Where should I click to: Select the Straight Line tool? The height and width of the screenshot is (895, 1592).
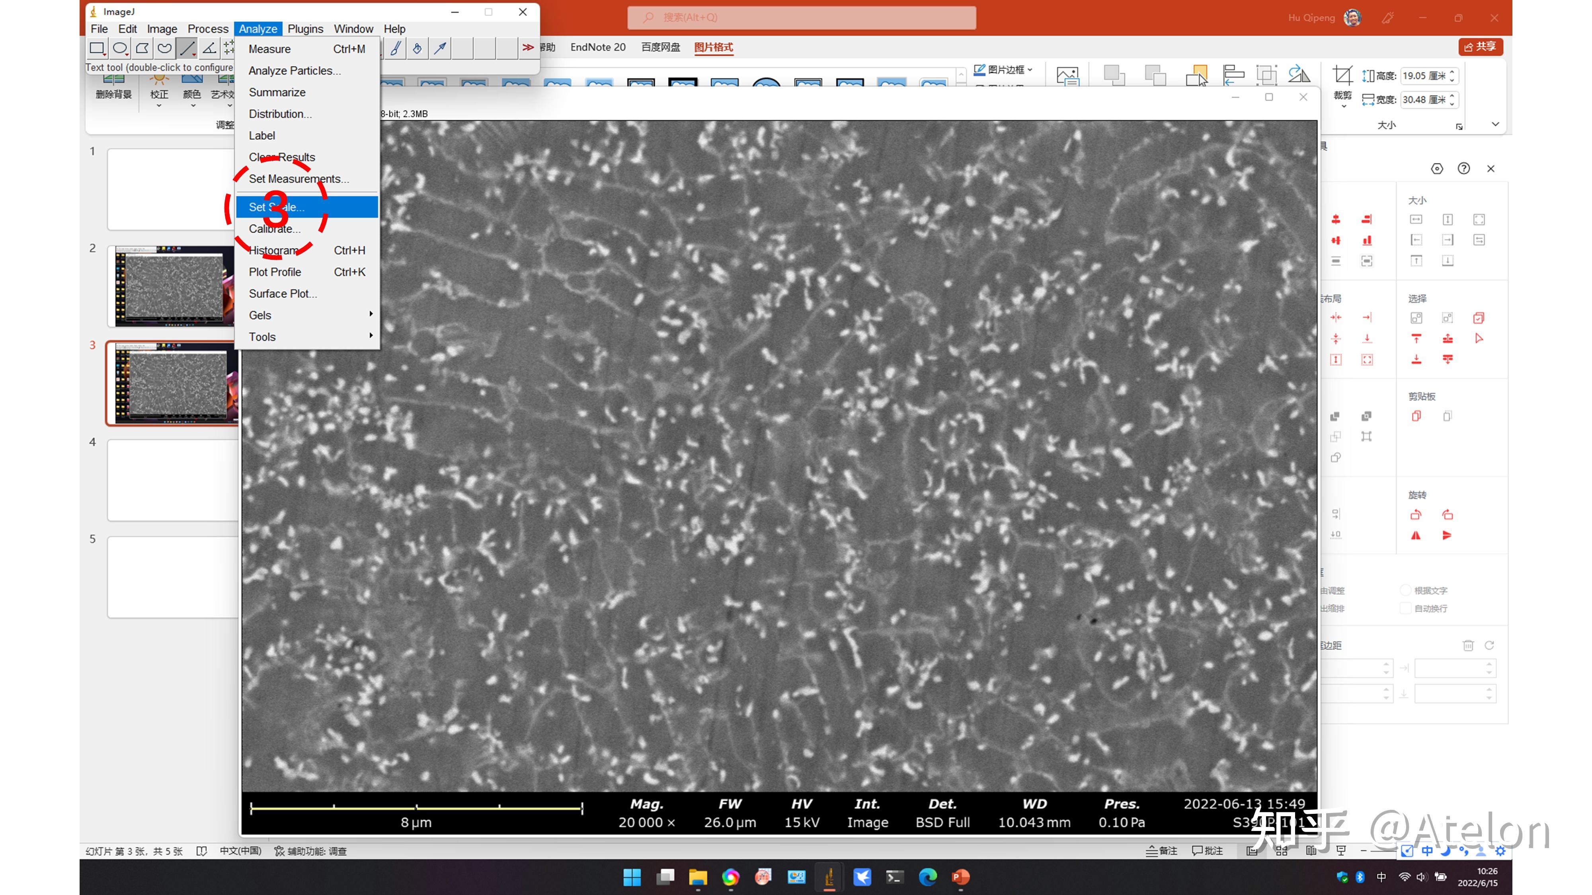[x=187, y=48]
